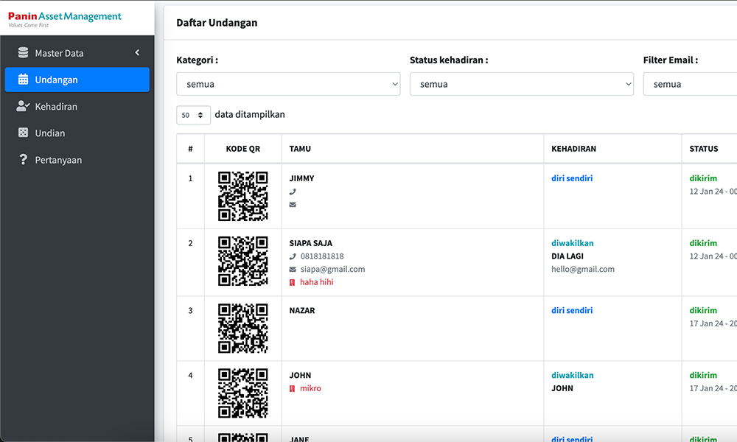Change the 50 rows displayed selector
Screen dimensions: 737x442
(x=193, y=115)
